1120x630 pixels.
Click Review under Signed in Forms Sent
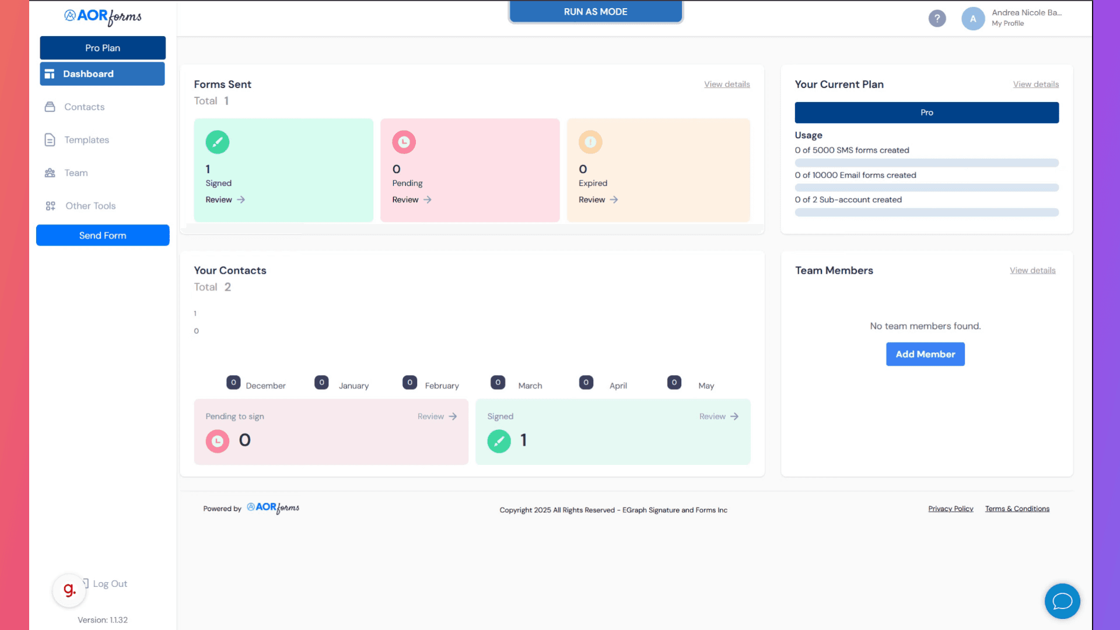pyautogui.click(x=219, y=199)
